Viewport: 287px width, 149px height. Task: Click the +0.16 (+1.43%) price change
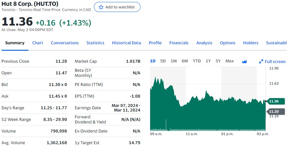pos(63,23)
